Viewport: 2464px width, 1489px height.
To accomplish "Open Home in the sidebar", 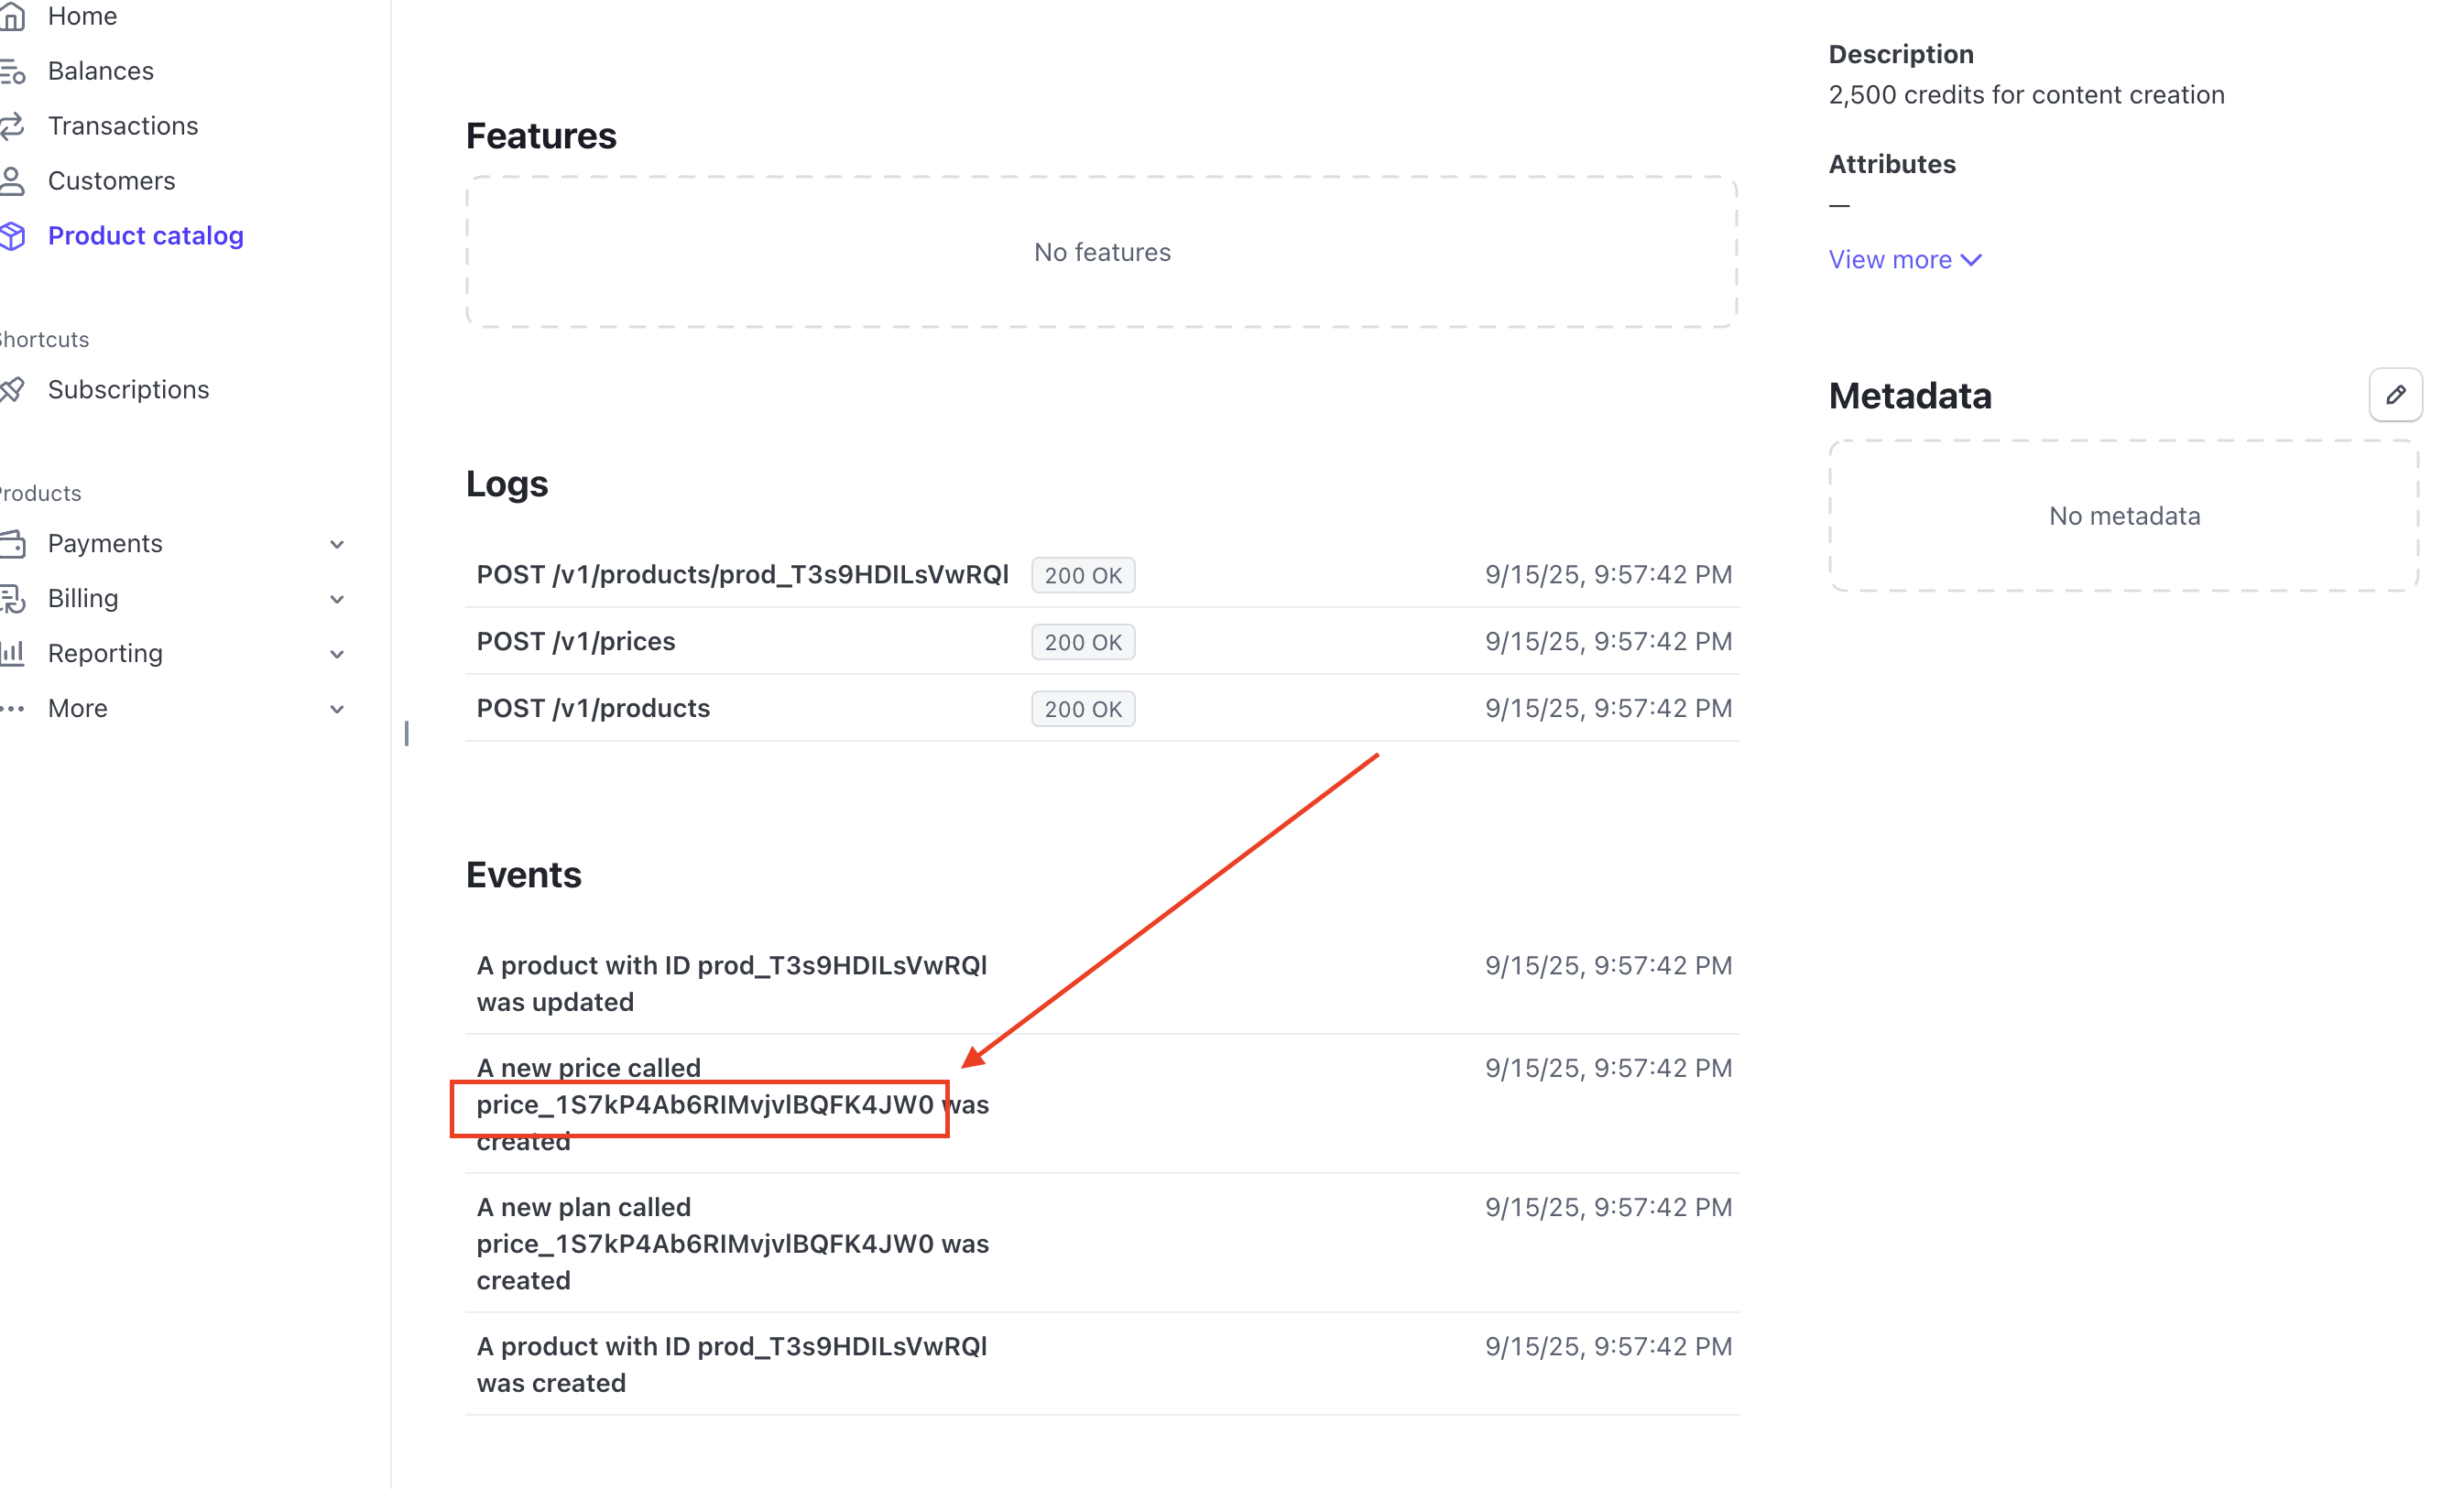I will [82, 16].
